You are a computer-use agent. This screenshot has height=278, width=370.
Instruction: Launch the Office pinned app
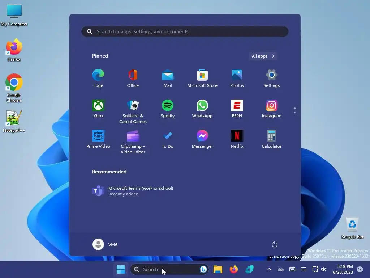point(133,79)
